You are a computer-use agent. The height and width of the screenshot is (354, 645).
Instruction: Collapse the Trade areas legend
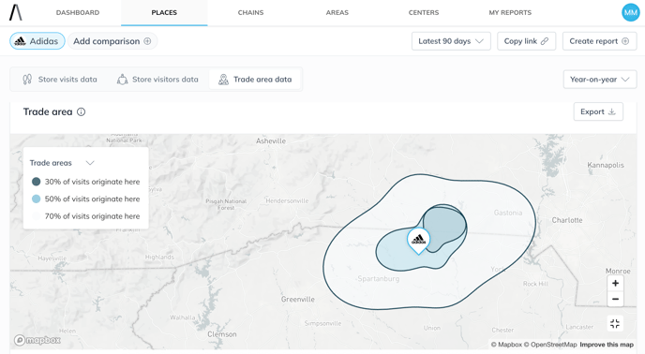pyautogui.click(x=90, y=163)
